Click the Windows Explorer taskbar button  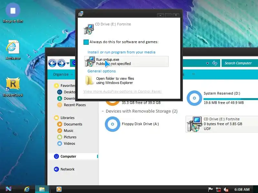(x=42, y=189)
